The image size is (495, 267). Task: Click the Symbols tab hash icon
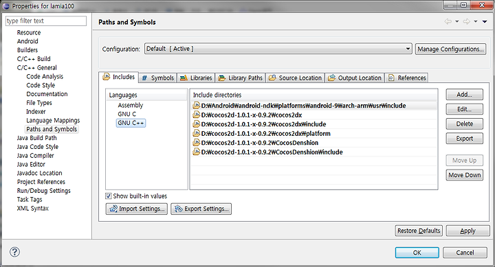pyautogui.click(x=144, y=78)
